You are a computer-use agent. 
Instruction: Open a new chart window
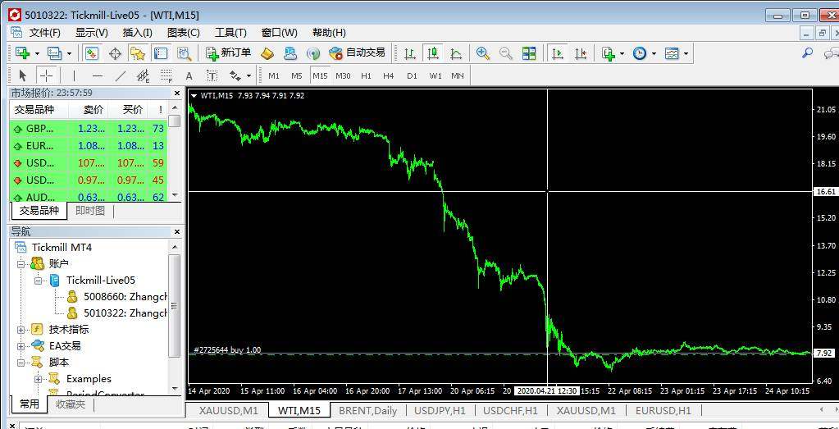[22, 53]
